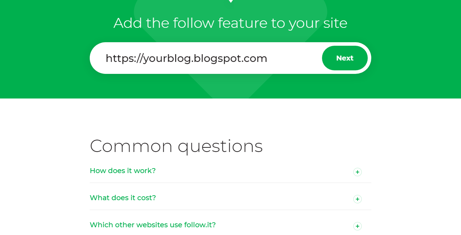This screenshot has height=235, width=461.
Task: Click the "What does it cost?" link
Action: coord(122,198)
